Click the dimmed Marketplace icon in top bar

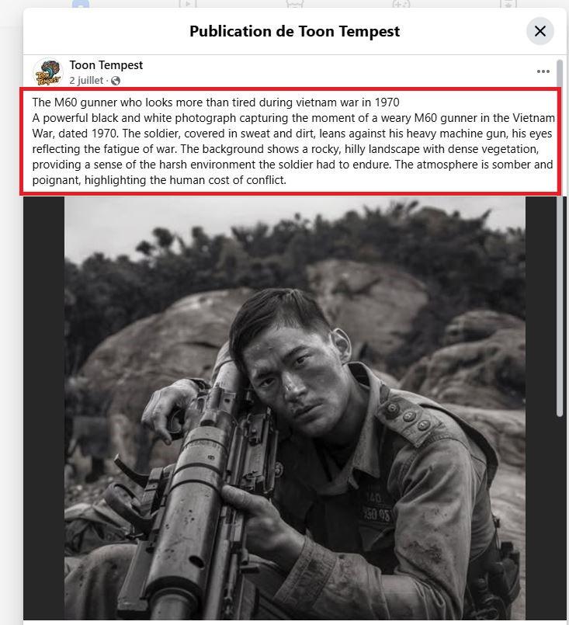click(295, 4)
